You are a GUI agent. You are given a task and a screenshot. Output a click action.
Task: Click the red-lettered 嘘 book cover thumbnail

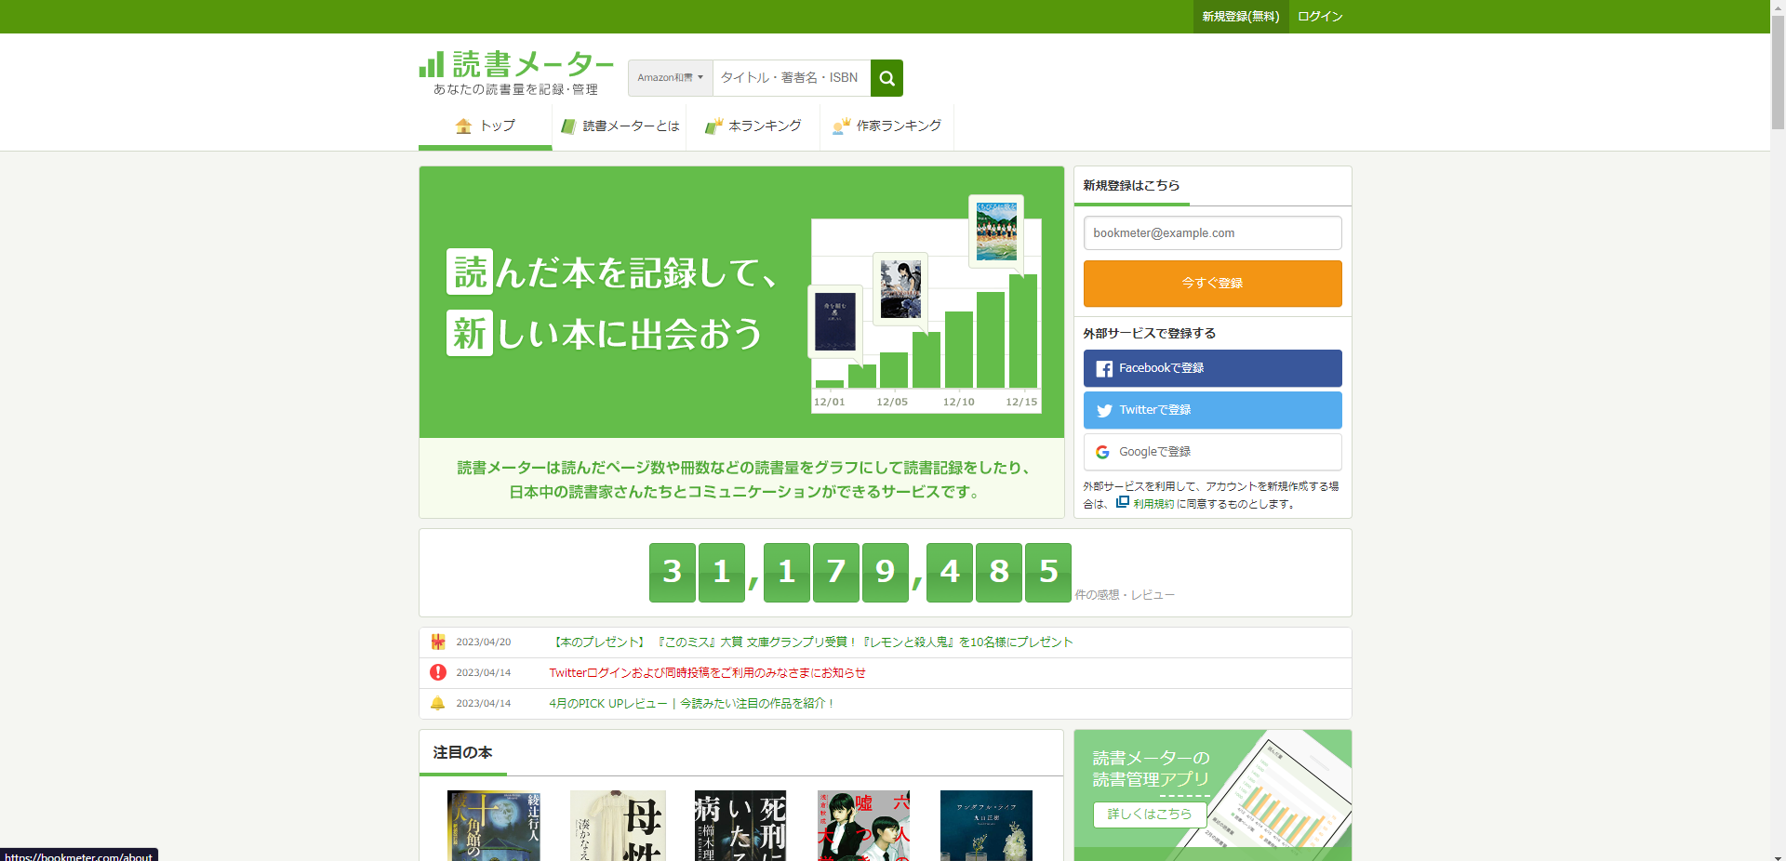tap(863, 826)
